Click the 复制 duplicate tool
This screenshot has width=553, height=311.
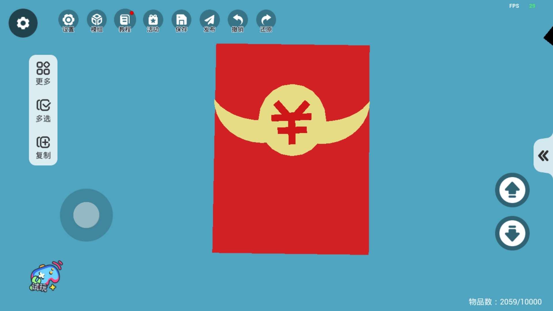coord(43,147)
